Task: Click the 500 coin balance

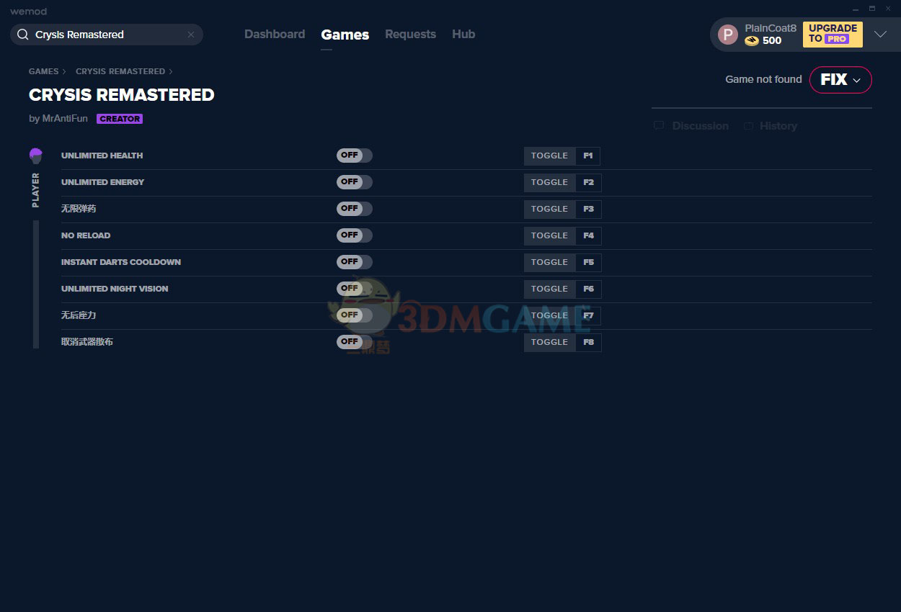Action: (772, 41)
